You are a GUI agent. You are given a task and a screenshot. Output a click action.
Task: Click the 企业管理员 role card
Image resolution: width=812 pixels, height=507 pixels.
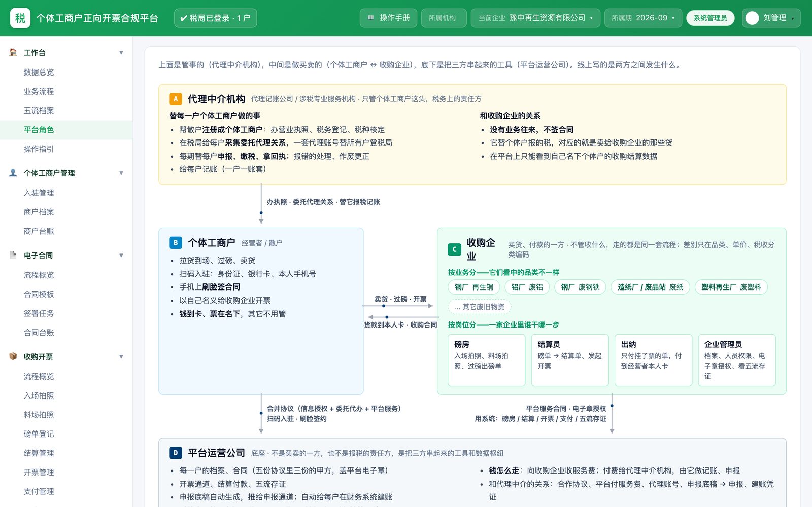tap(737, 360)
